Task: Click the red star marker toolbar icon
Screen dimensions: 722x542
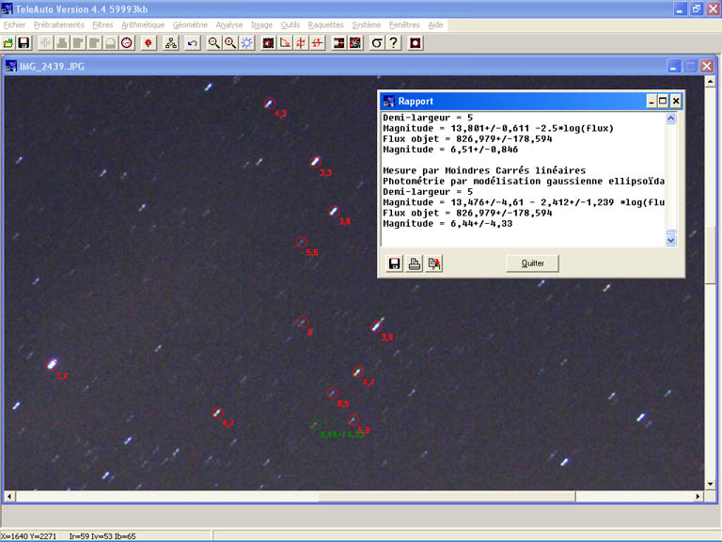Action: point(149,43)
